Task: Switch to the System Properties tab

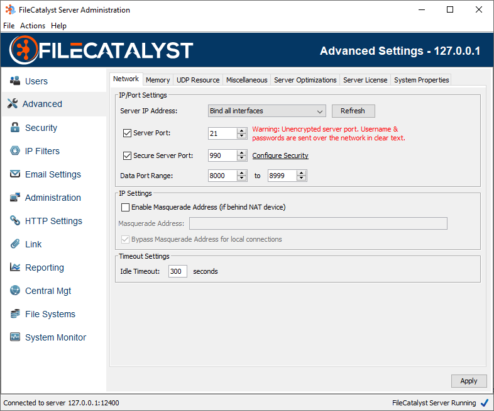Action: pyautogui.click(x=421, y=80)
